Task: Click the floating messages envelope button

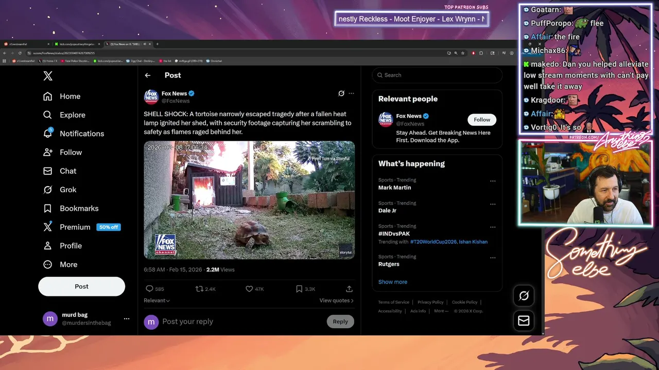Action: [524, 321]
